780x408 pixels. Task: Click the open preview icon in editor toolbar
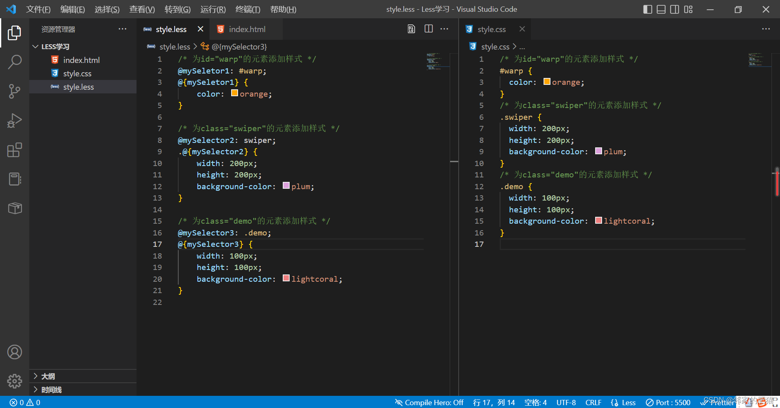click(x=411, y=29)
